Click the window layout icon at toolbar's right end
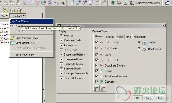 pyautogui.click(x=167, y=3)
